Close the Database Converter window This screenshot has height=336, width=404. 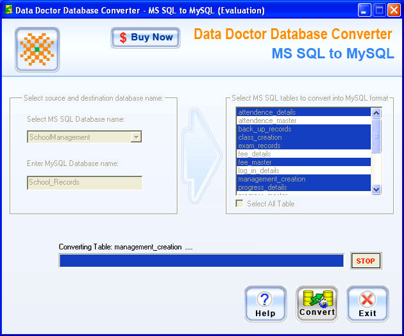394,10
